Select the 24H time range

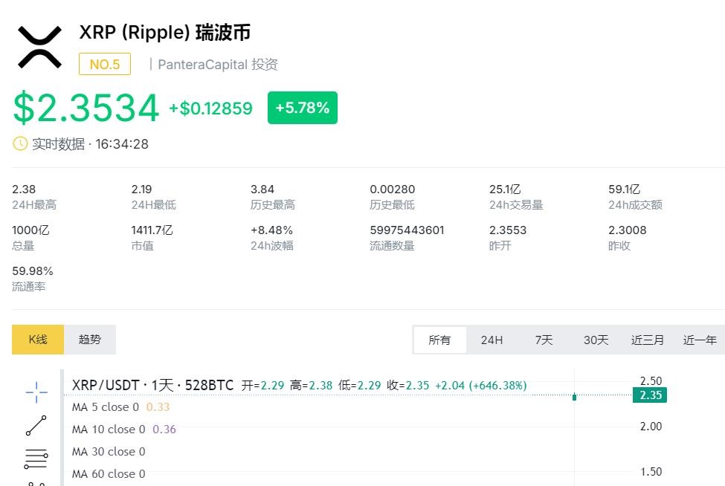point(492,340)
